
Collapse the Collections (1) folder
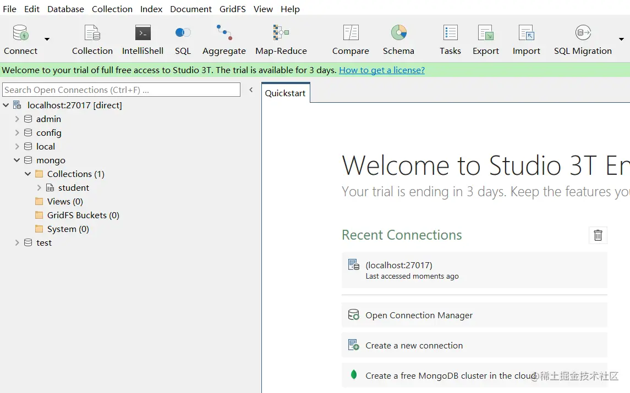(x=28, y=174)
